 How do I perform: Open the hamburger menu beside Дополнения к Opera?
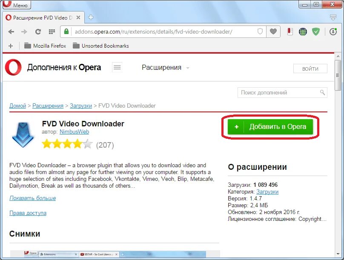[x=117, y=67]
